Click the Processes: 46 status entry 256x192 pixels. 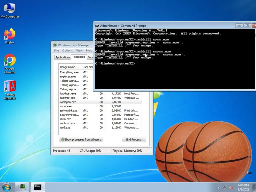(61, 151)
